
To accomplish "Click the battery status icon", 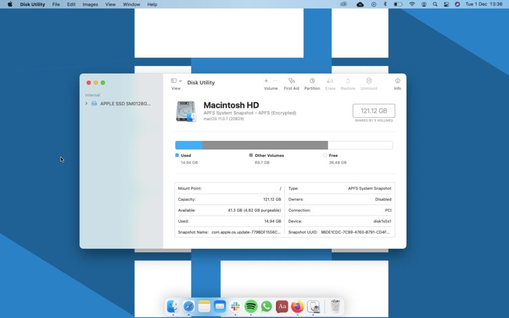I will [x=398, y=4].
